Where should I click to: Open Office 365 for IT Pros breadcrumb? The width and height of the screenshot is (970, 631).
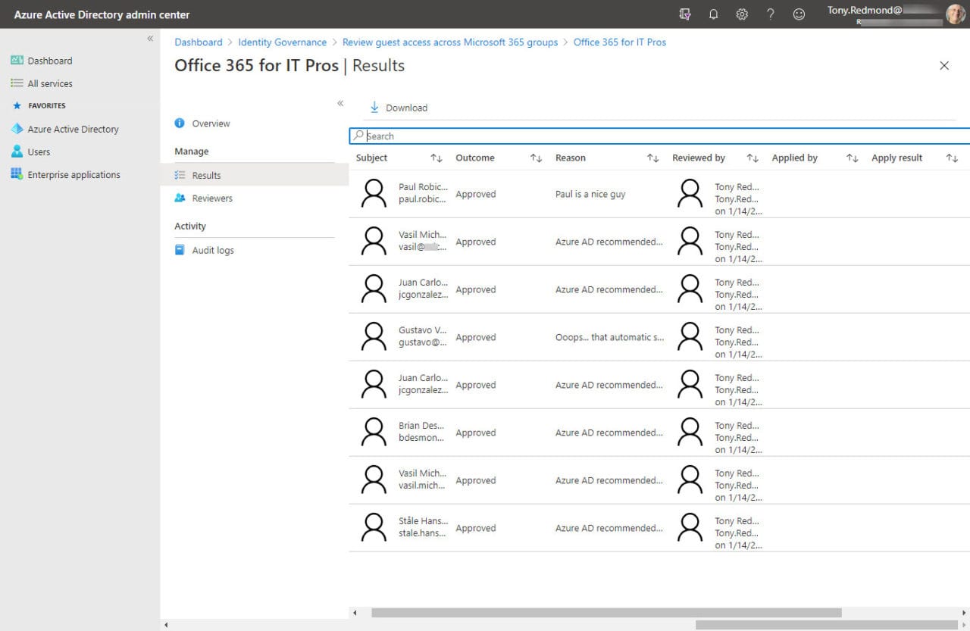[x=620, y=42]
